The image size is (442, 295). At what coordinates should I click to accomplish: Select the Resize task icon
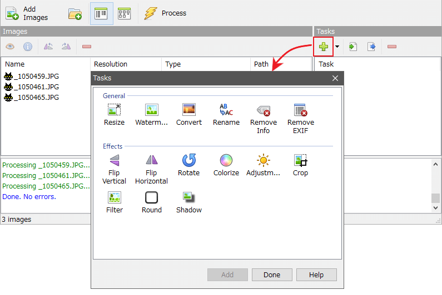[114, 110]
